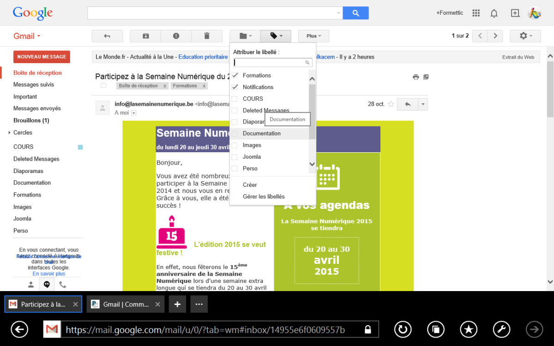554x346 pixels.
Task: Print the conversation
Action: (416, 77)
